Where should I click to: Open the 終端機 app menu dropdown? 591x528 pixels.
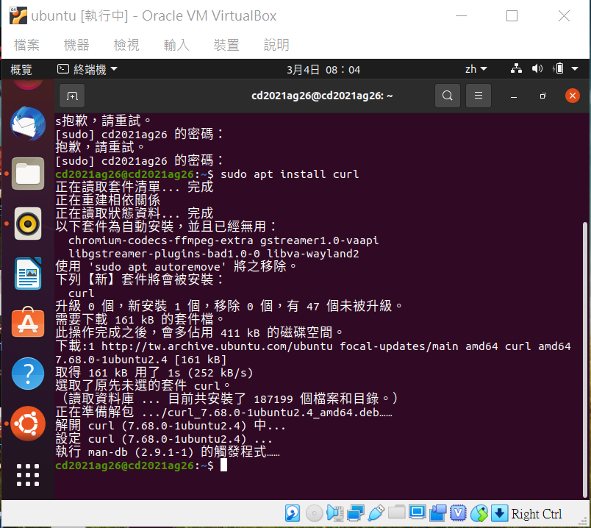(87, 69)
